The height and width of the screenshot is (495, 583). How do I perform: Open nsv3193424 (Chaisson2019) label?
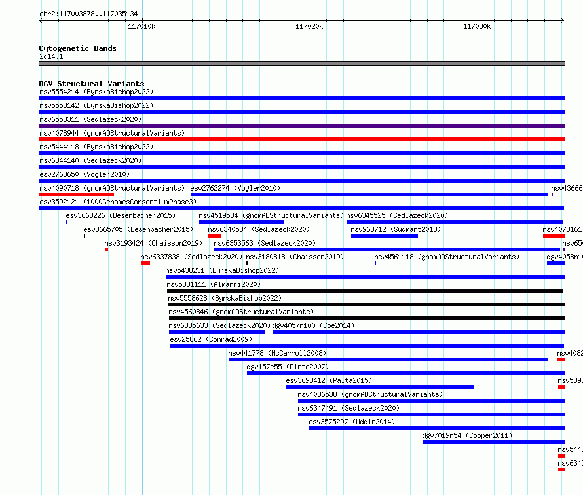point(153,243)
